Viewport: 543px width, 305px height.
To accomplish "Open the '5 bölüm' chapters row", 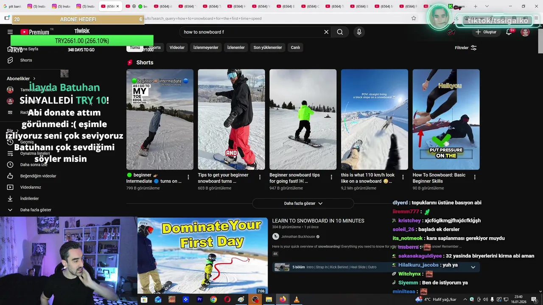I will click(x=375, y=267).
